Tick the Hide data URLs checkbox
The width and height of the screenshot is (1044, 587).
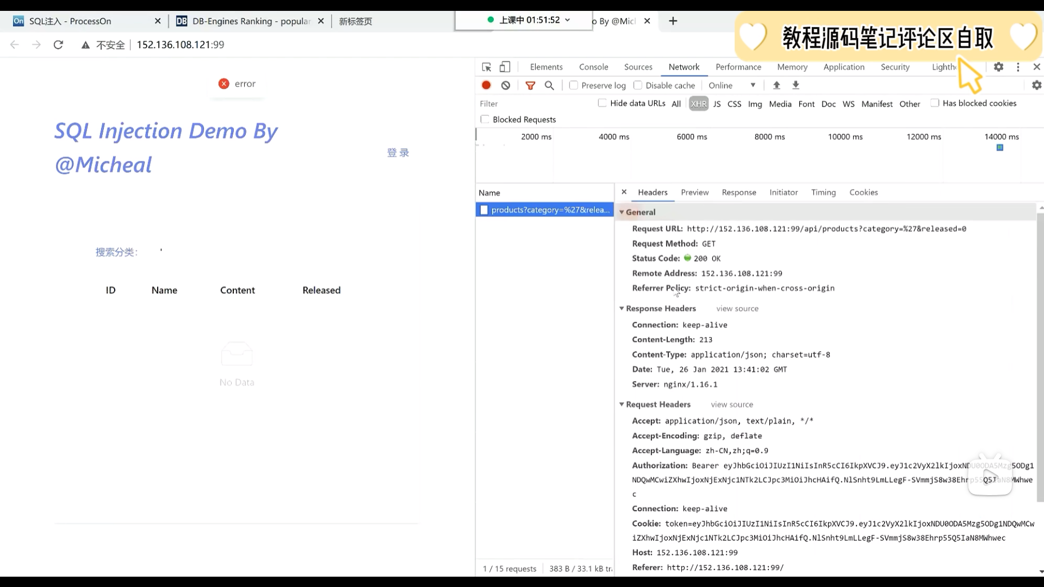602,103
